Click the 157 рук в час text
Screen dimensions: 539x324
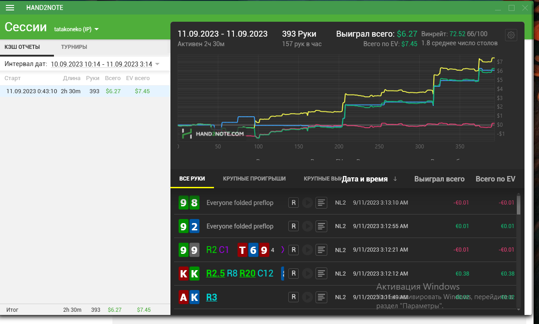click(x=302, y=44)
